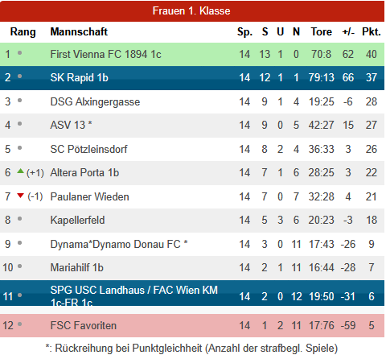386x355 pixels.
Task: Open the SK Rapid 1b team link
Action: pos(79,77)
